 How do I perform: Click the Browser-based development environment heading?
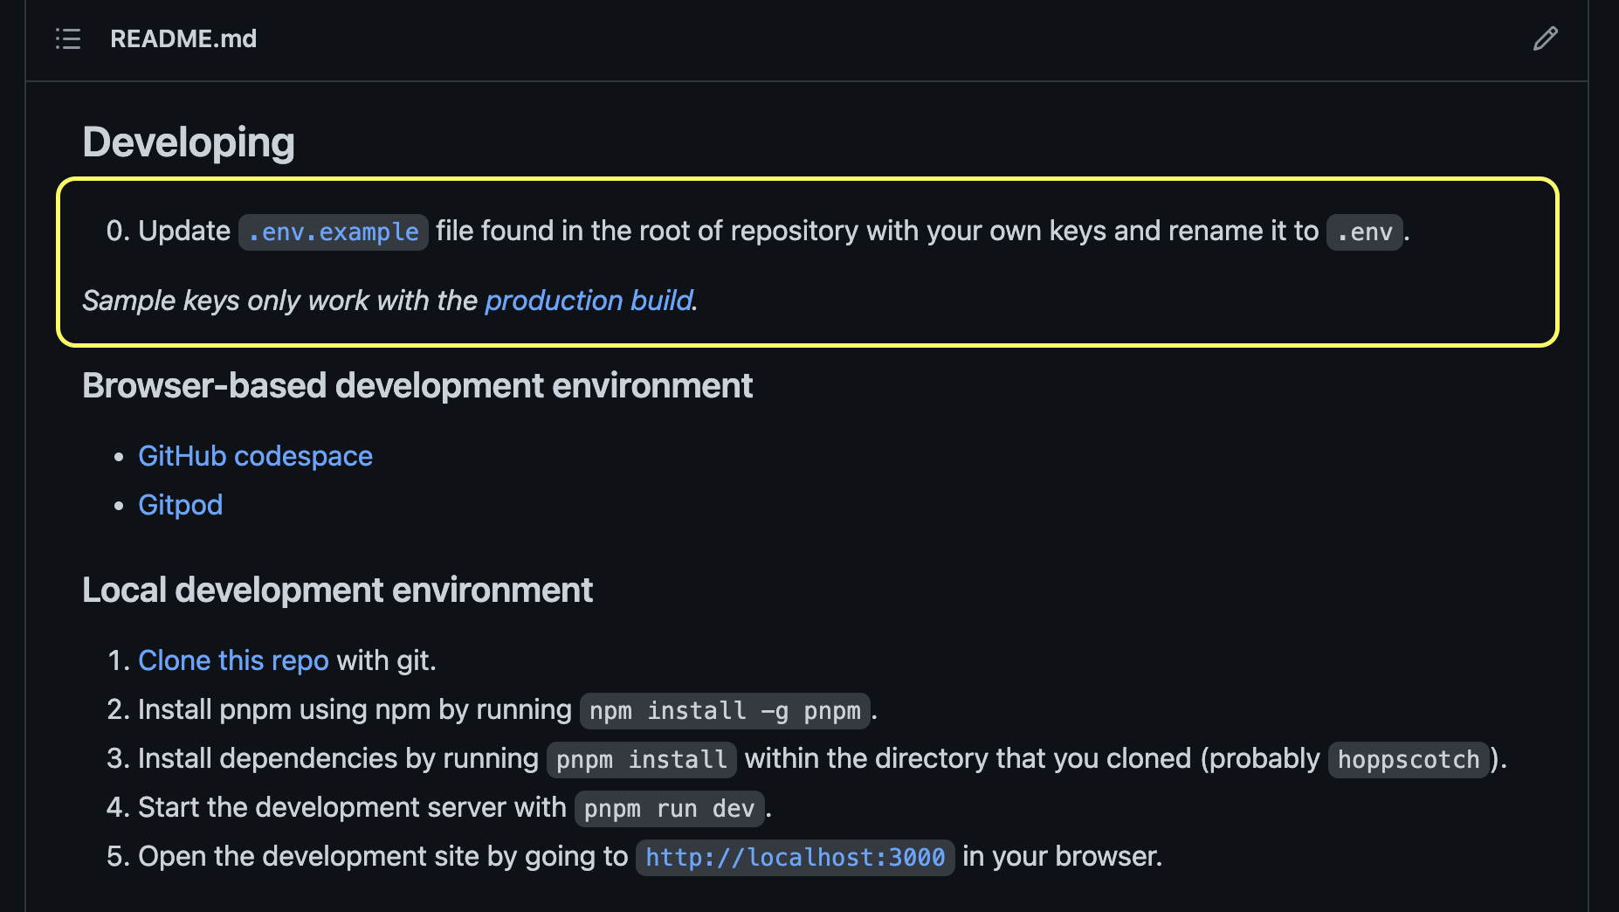point(417,385)
